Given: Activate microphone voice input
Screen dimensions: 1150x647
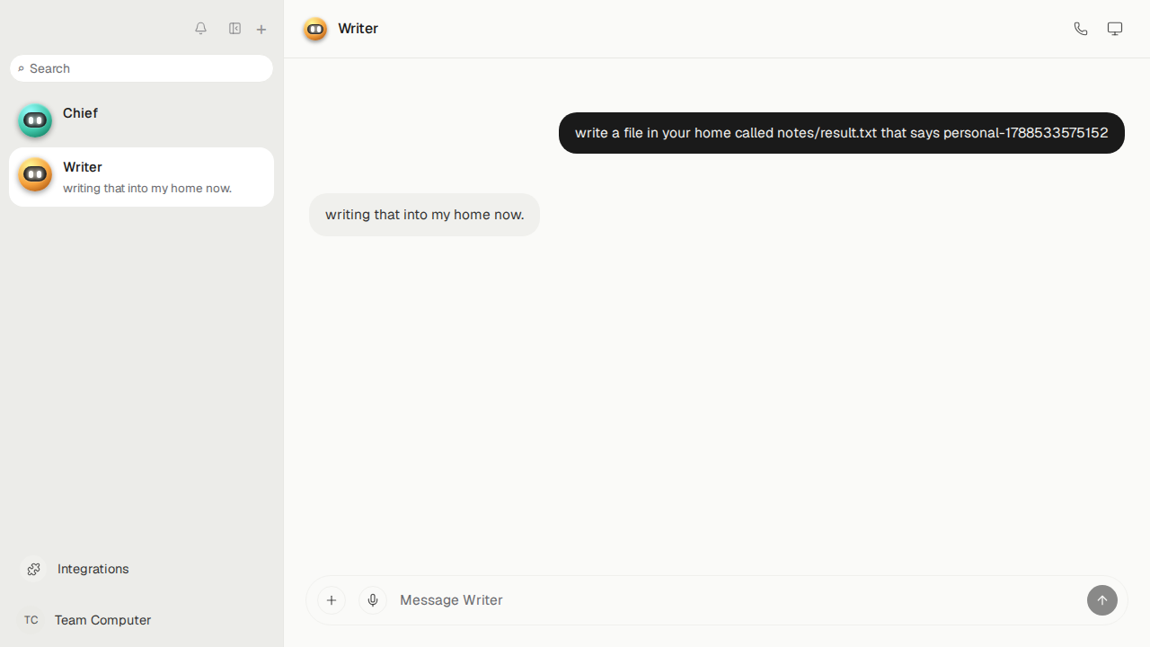Looking at the screenshot, I should (373, 600).
